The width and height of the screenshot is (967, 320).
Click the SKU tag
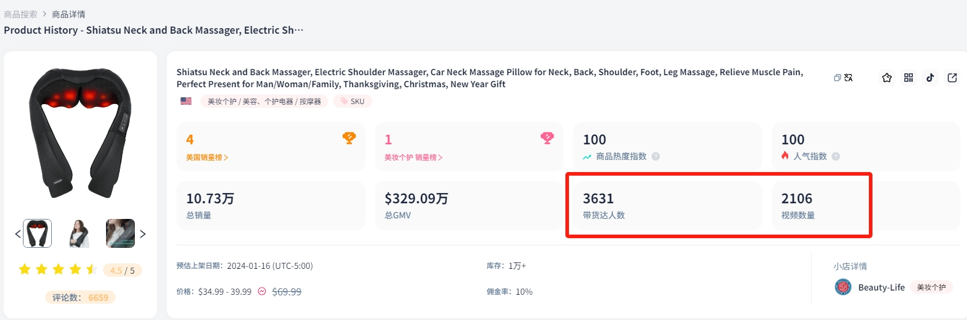(353, 102)
